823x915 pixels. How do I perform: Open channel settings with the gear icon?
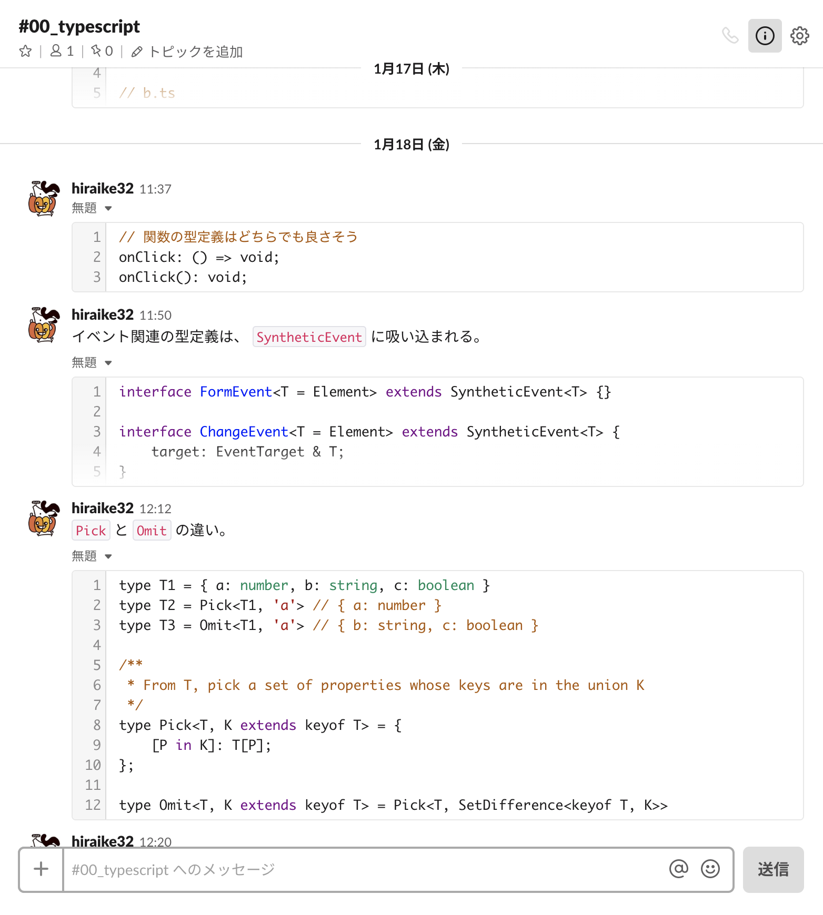(799, 36)
